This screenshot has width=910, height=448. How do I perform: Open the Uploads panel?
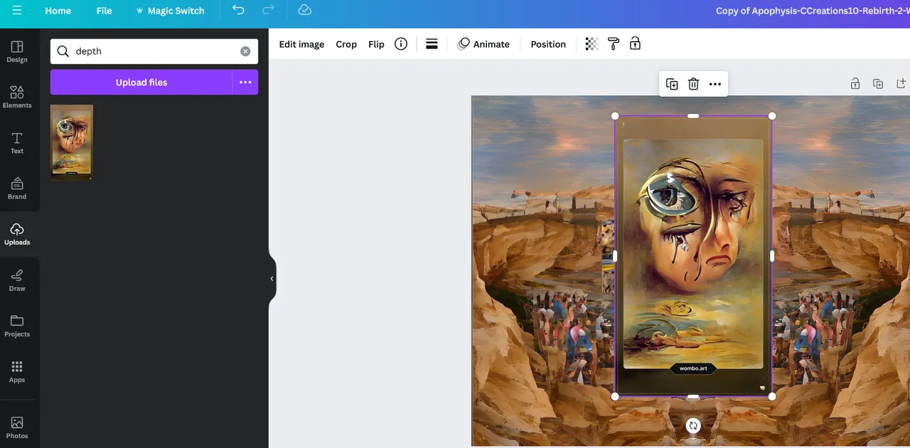[17, 234]
